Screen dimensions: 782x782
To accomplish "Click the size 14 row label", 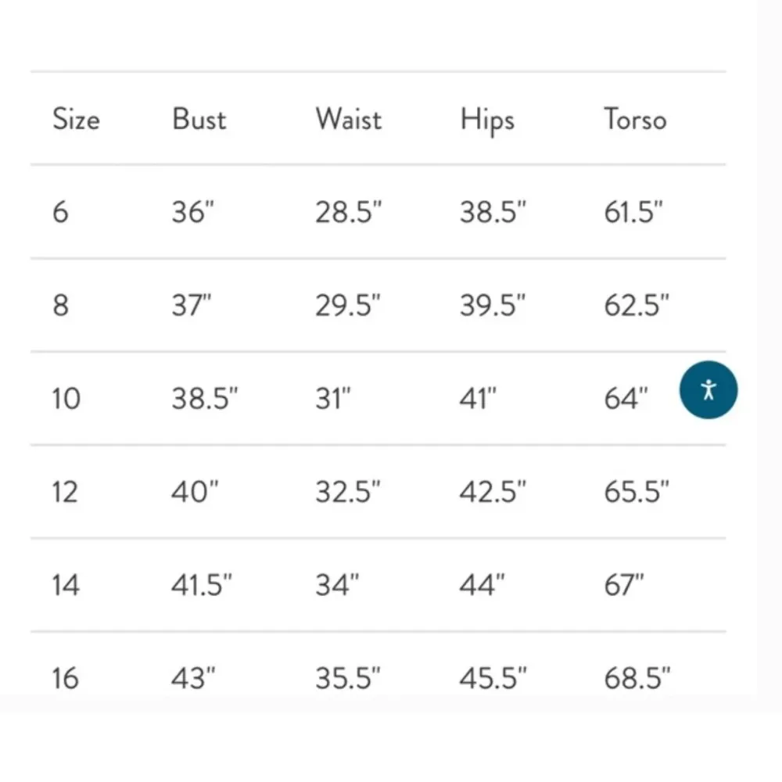I will [x=66, y=585].
